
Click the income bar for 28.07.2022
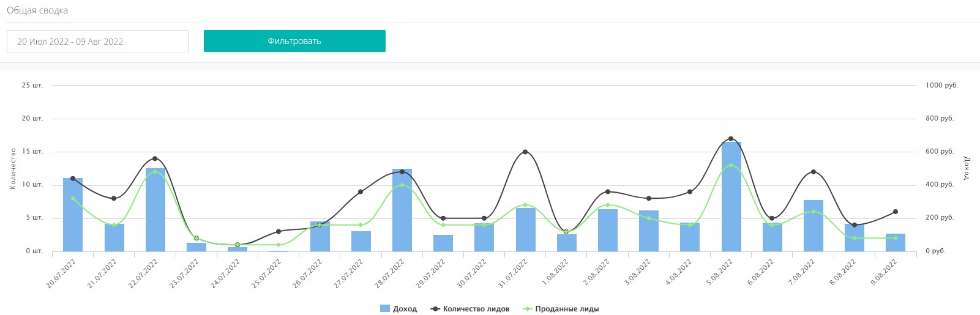(x=402, y=211)
